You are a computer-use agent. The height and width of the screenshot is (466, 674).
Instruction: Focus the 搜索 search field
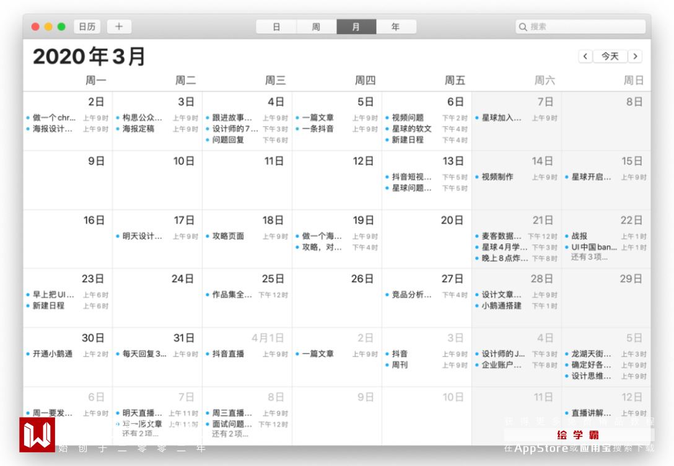(580, 27)
